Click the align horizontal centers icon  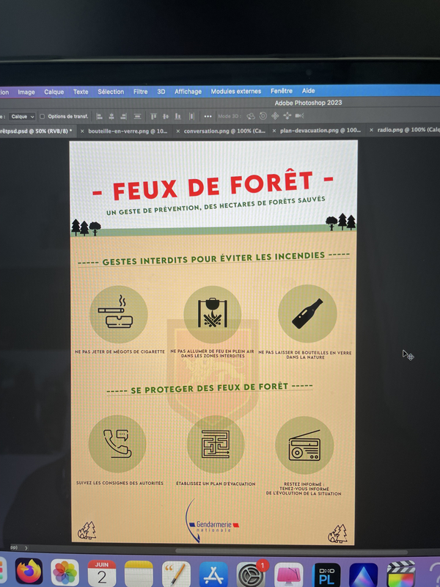(111, 117)
